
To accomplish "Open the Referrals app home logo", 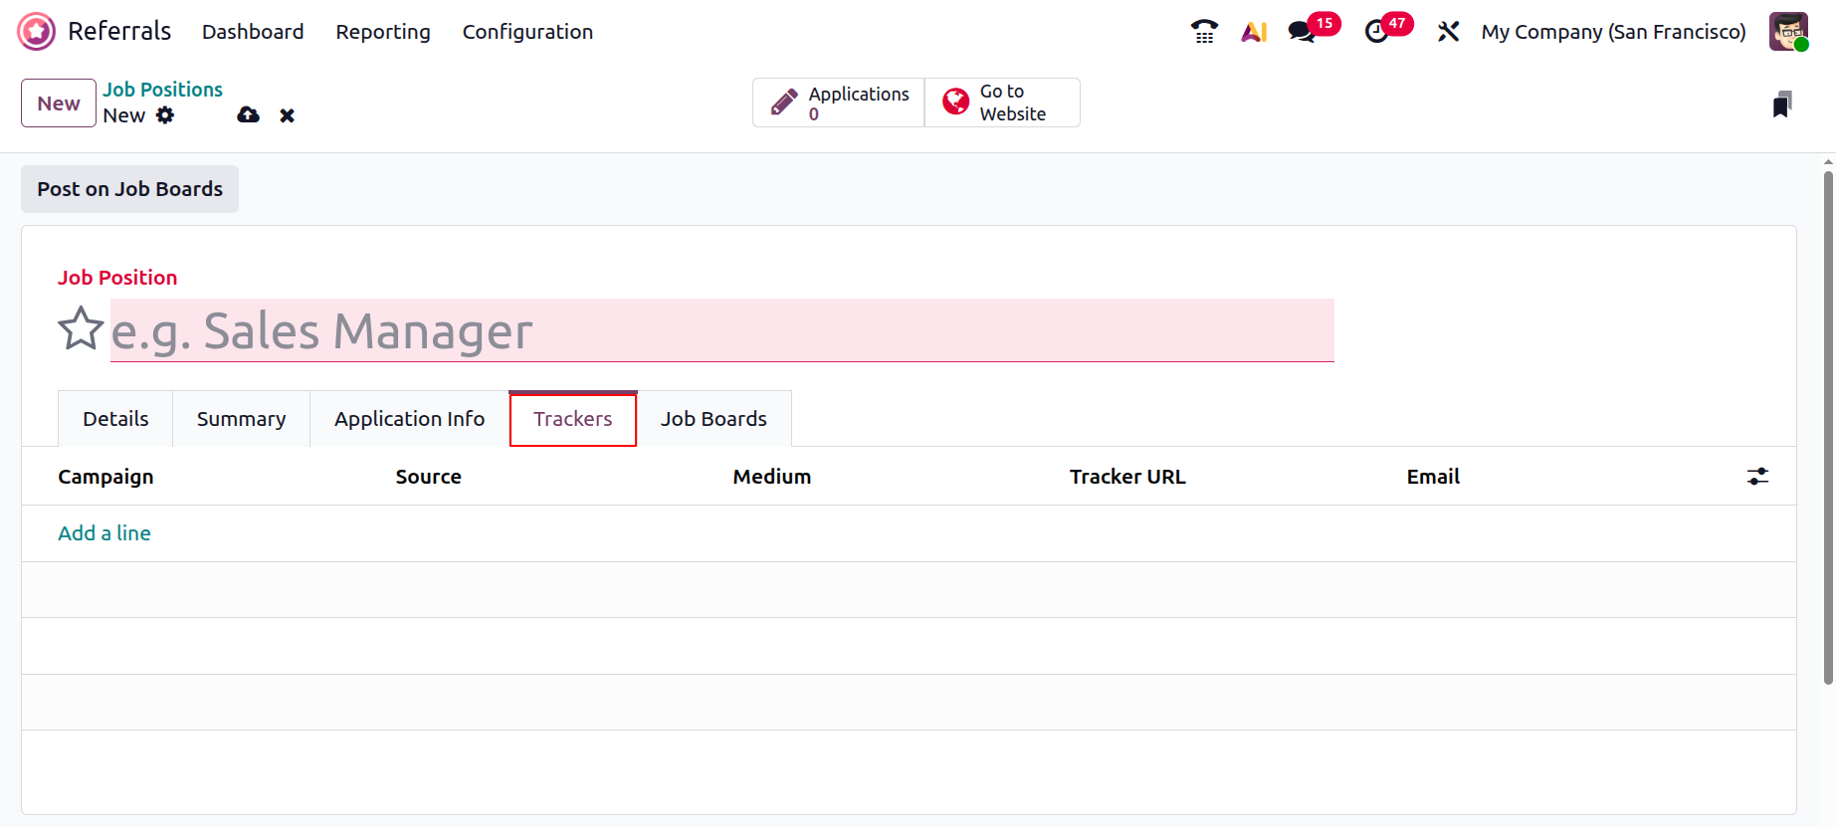I will [37, 32].
